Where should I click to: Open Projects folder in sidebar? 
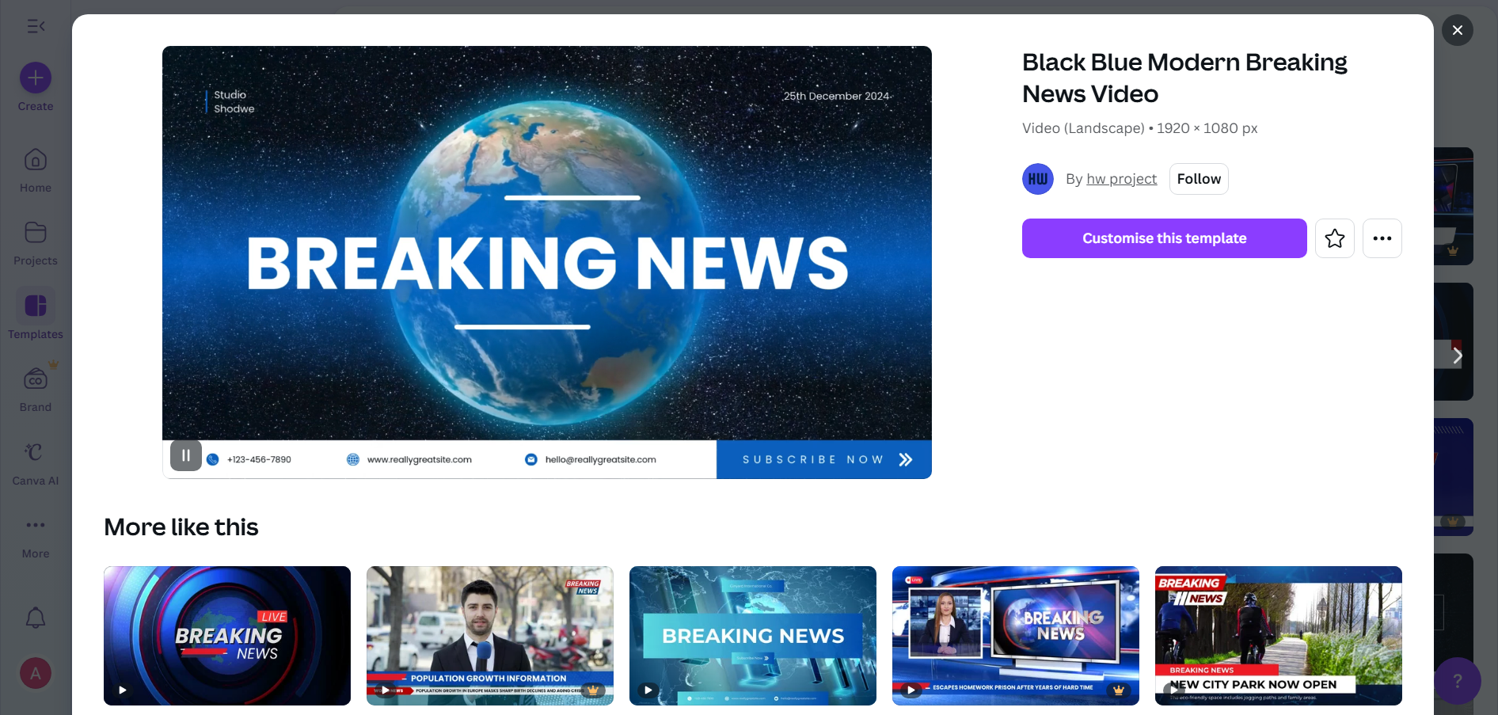point(36,243)
